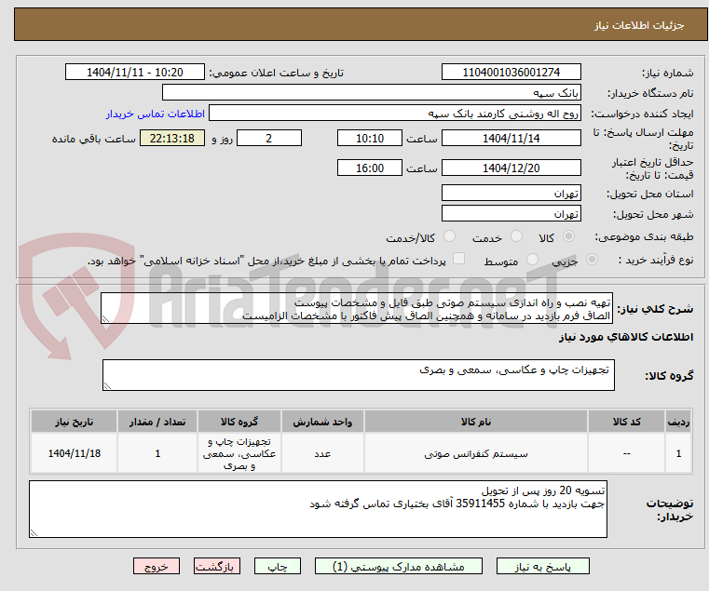Image resolution: width=709 pixels, height=591 pixels.
Task: Select the خدمت radio button
Action: pos(516,236)
